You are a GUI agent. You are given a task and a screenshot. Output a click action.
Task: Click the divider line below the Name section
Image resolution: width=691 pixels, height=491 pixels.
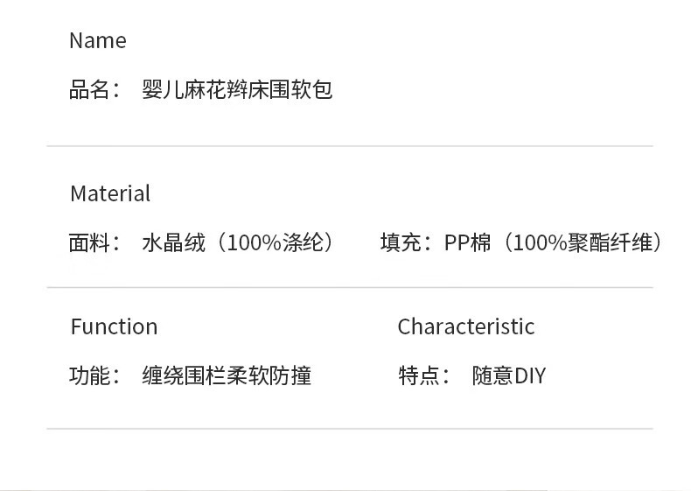coord(350,146)
